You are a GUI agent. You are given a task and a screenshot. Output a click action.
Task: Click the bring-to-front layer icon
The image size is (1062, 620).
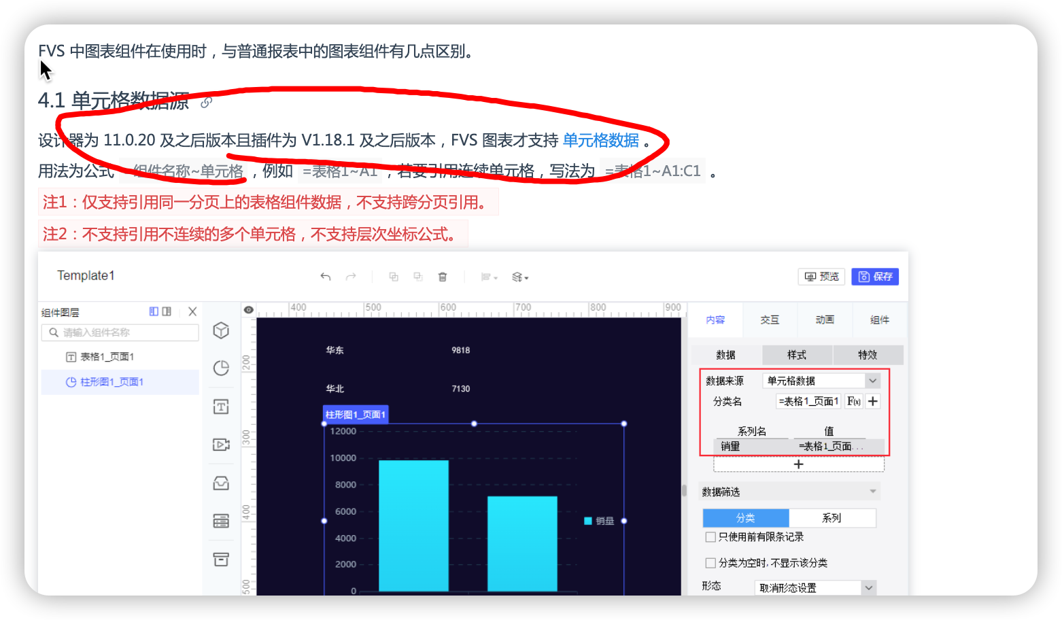(x=394, y=277)
